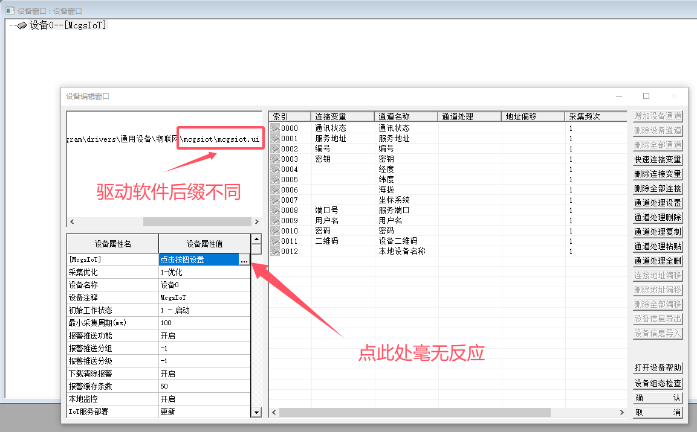Image resolution: width=697 pixels, height=432 pixels.
Task: Run 设备组态检查
Action: pyautogui.click(x=658, y=384)
